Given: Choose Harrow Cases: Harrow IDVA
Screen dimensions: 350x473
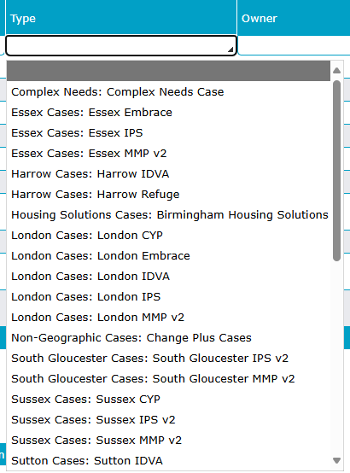Looking at the screenshot, I should pyautogui.click(x=169, y=174).
